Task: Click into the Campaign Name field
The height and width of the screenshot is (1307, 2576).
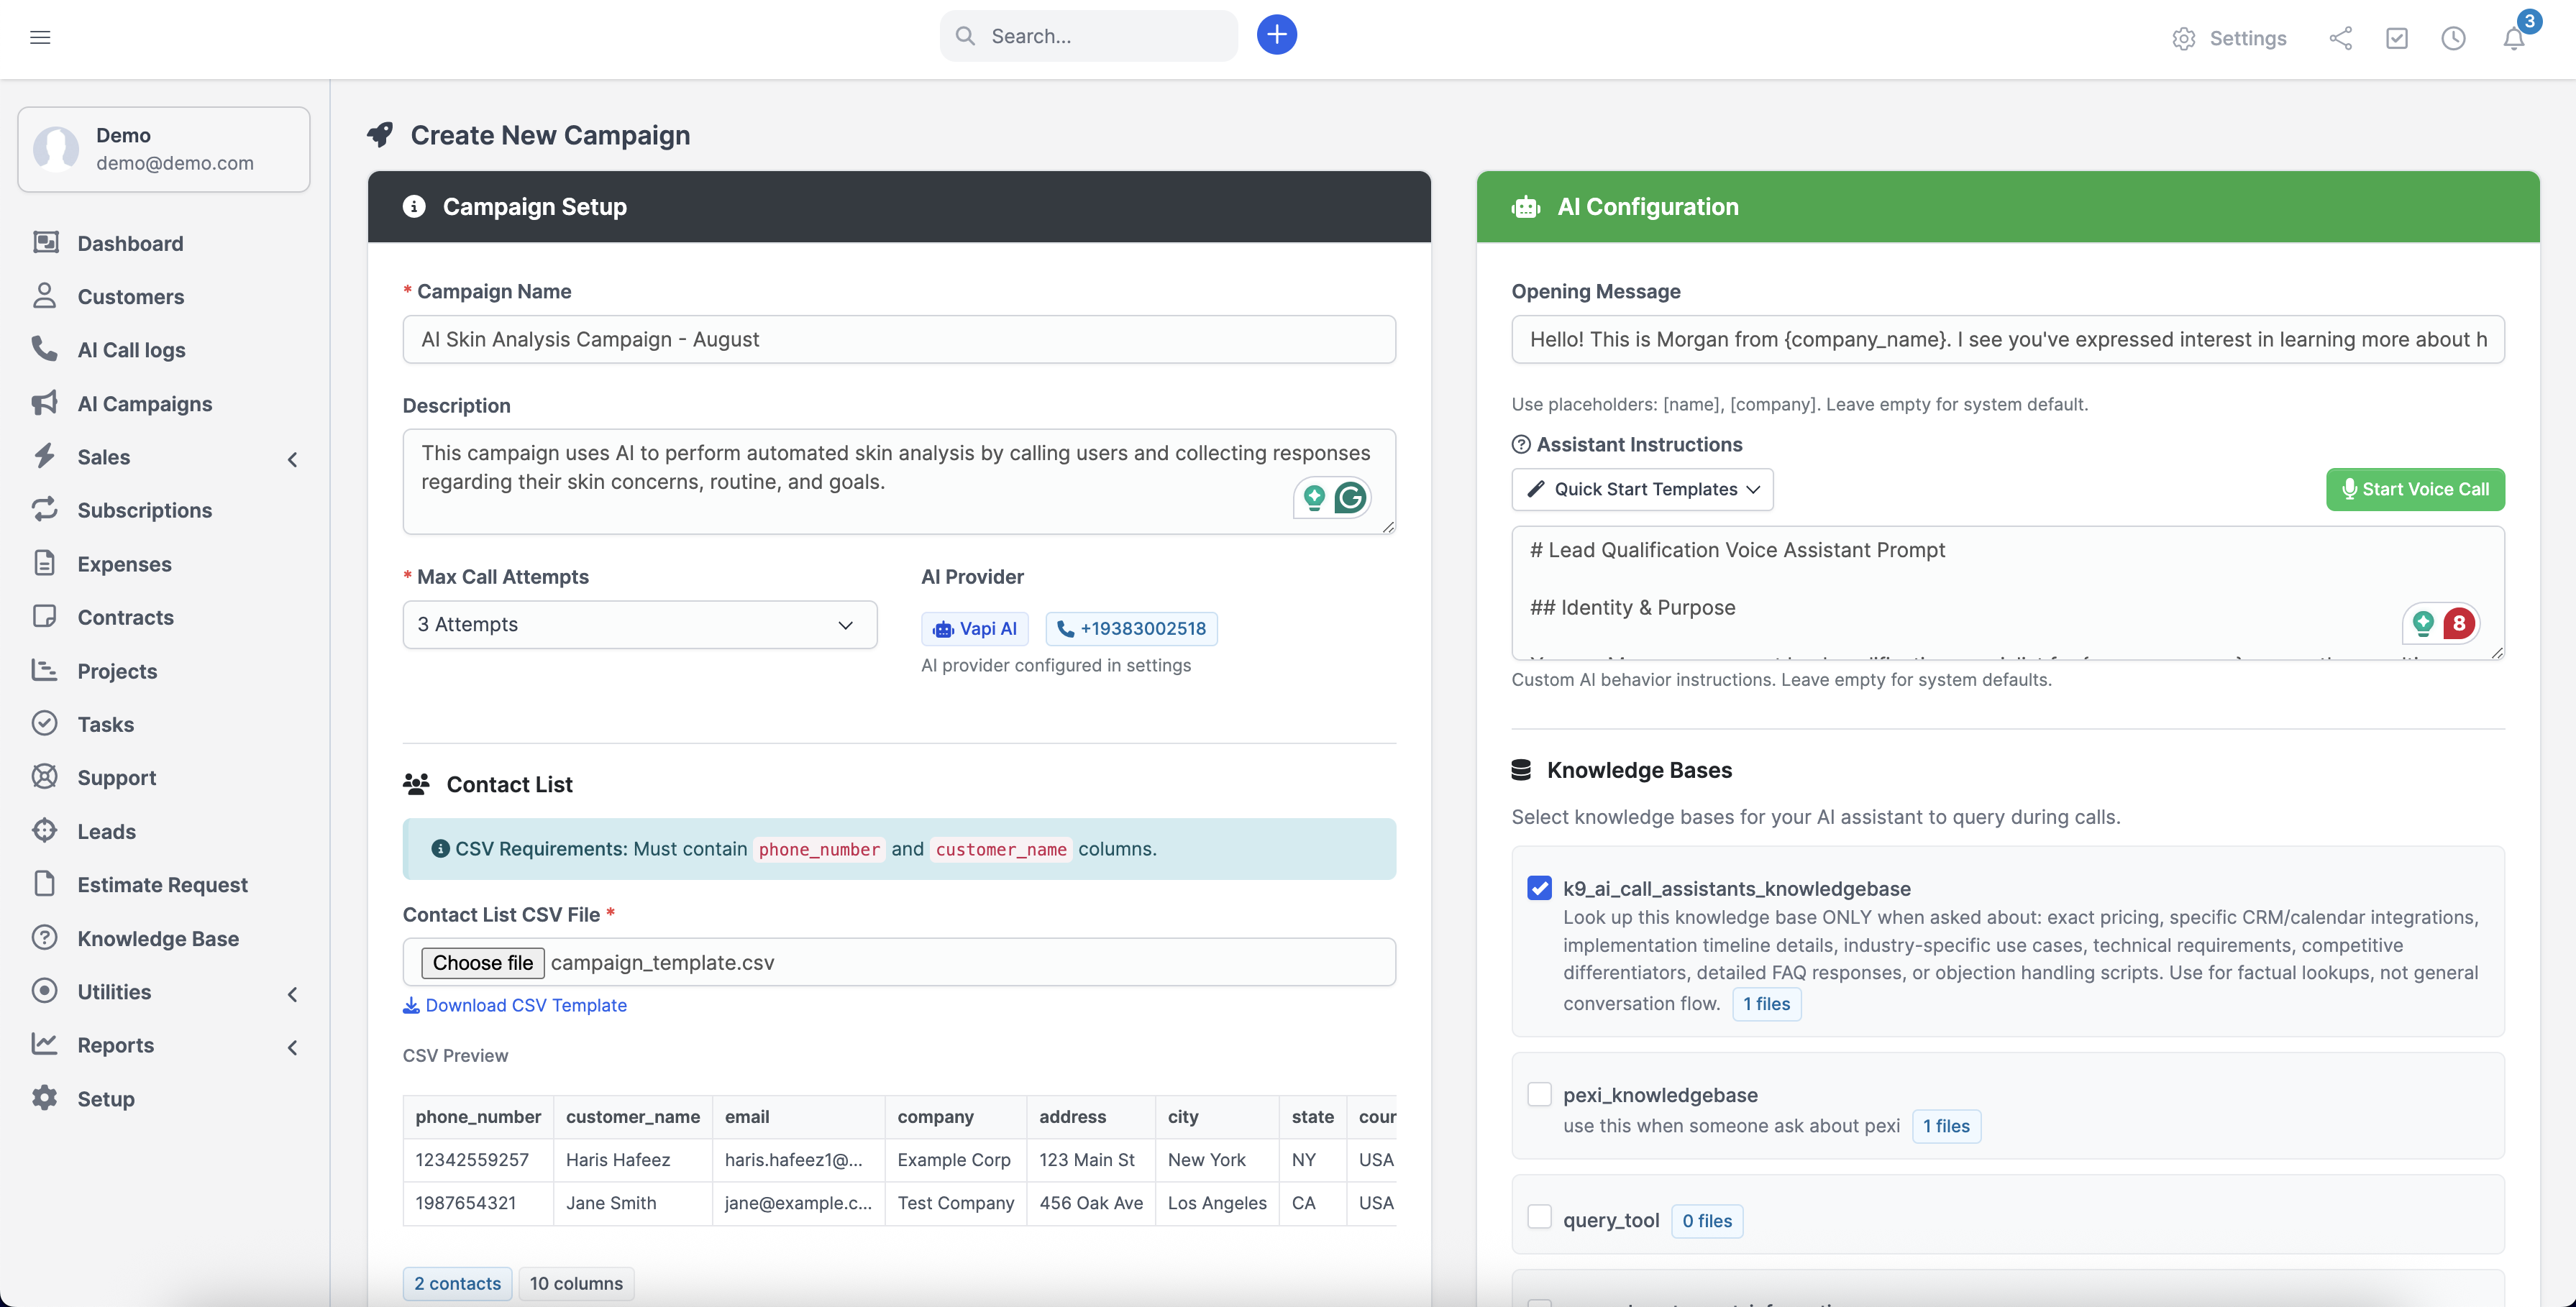Action: pos(898,340)
